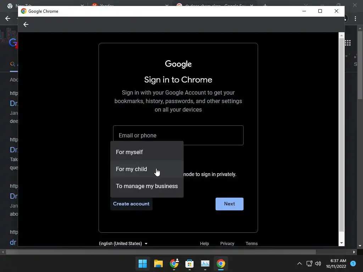
Task: Click the scroll up arrow in sign-in window
Action: click(x=341, y=35)
